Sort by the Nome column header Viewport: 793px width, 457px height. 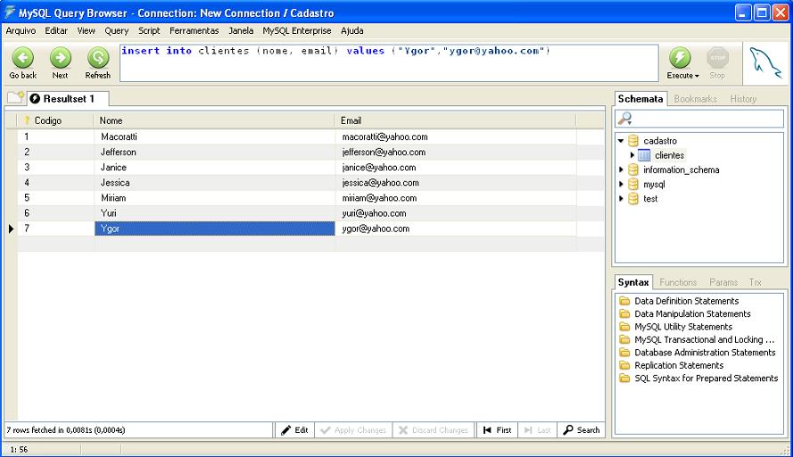214,120
